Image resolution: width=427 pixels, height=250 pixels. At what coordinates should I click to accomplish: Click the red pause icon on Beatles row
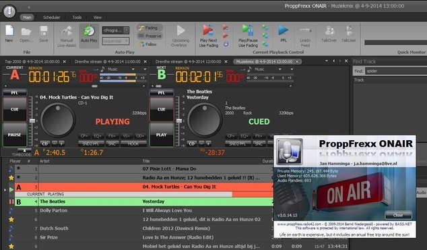[x=11, y=201]
